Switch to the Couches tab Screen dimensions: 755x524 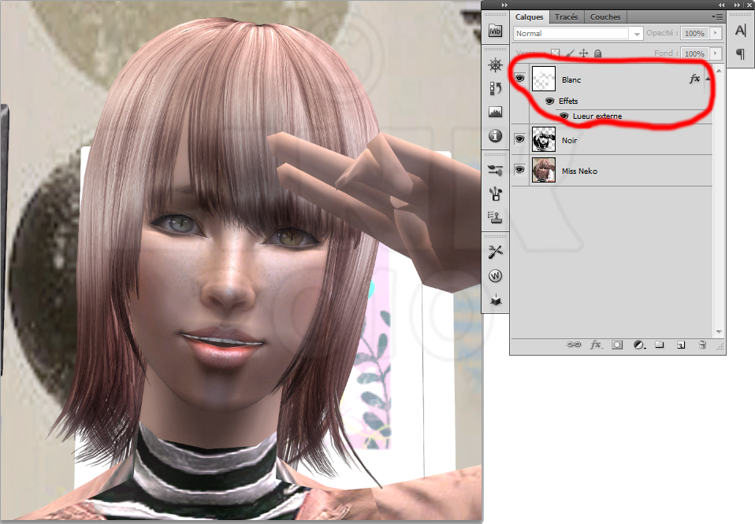[605, 17]
